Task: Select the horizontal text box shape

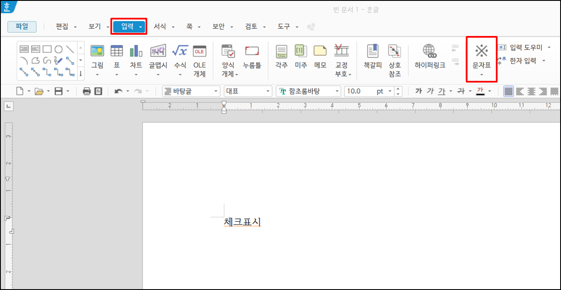Action: (25, 50)
